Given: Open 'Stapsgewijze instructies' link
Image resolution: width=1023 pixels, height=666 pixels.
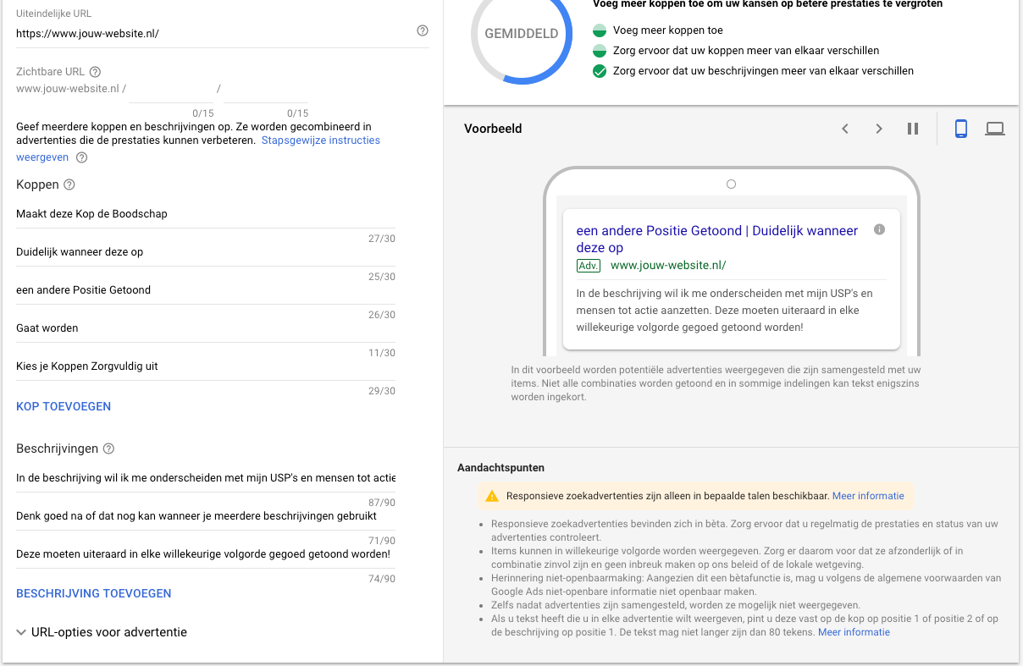Looking at the screenshot, I should click(x=321, y=140).
